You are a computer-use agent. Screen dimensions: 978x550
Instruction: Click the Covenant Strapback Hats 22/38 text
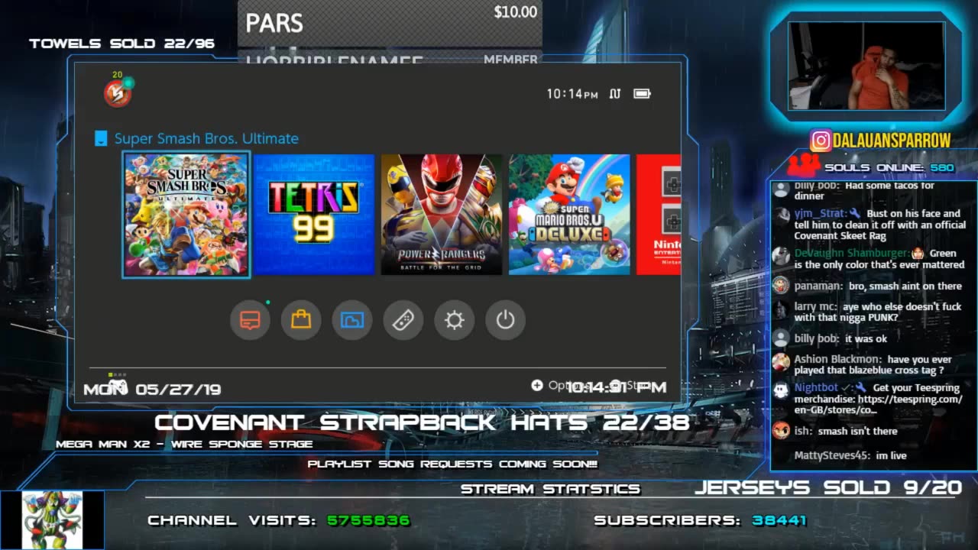(423, 422)
